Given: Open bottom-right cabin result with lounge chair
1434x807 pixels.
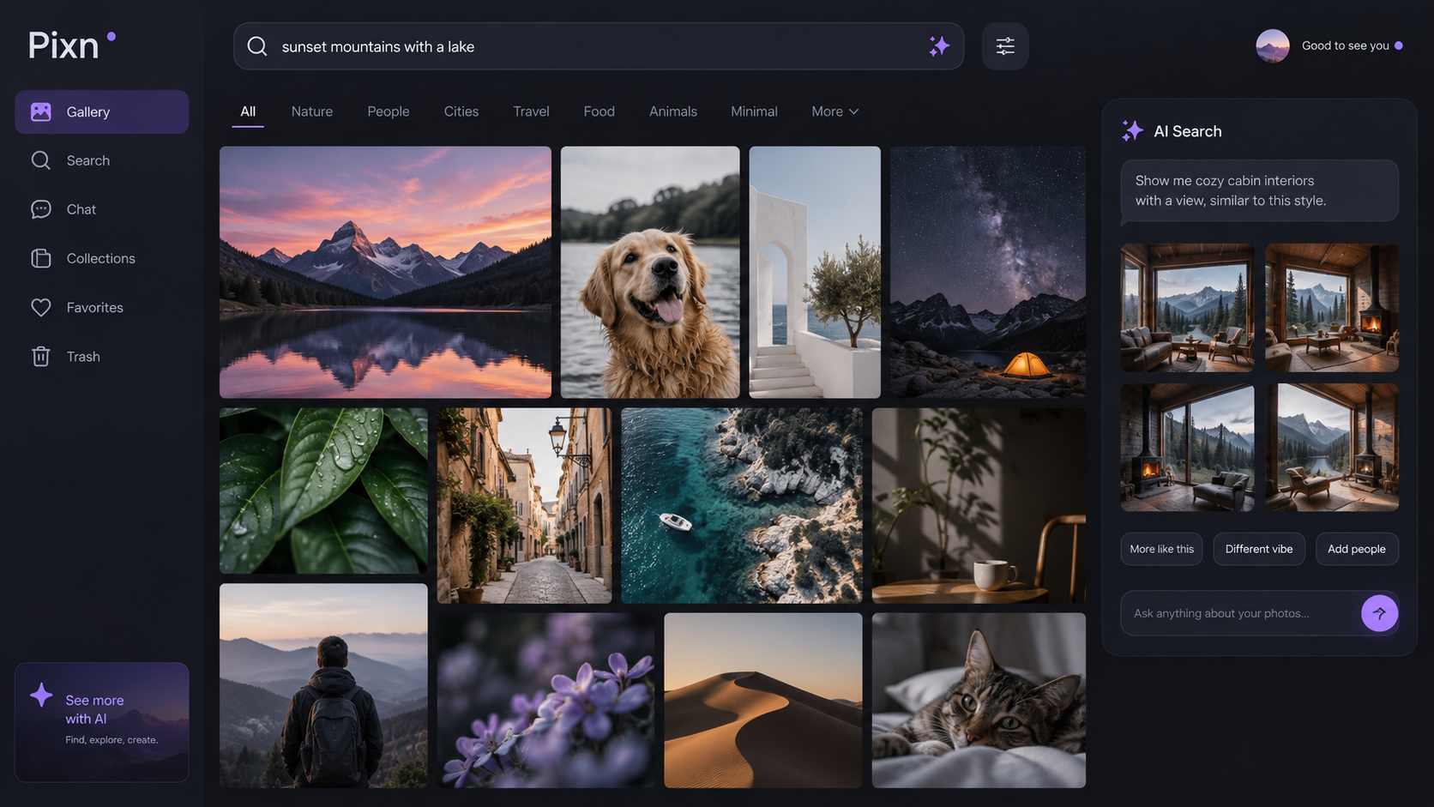Looking at the screenshot, I should (x=1332, y=447).
